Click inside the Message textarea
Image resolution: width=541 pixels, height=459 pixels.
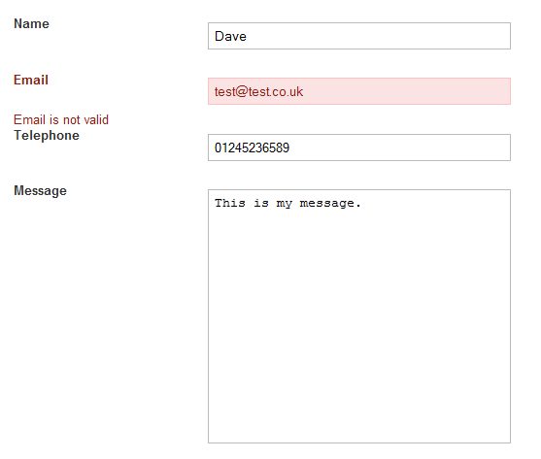tap(359, 316)
